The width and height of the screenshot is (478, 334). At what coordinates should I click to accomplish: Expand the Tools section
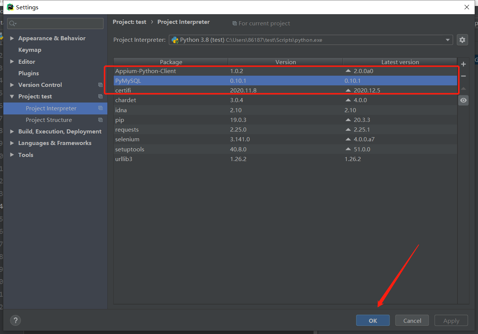(x=12, y=155)
